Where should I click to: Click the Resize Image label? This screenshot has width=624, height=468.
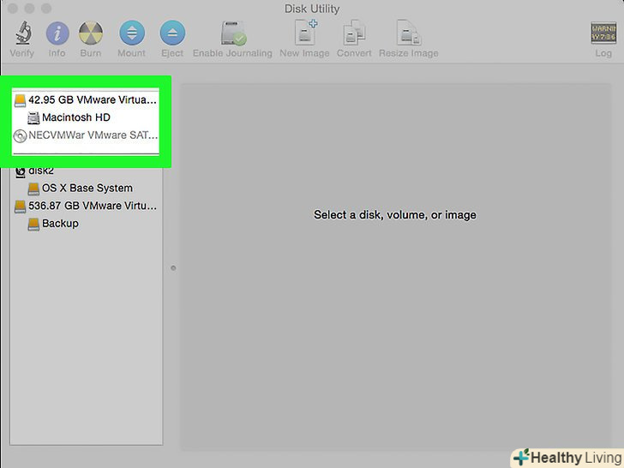(x=409, y=53)
